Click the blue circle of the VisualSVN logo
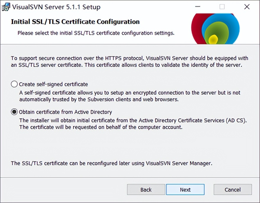The height and width of the screenshot is (203, 260). click(x=232, y=23)
